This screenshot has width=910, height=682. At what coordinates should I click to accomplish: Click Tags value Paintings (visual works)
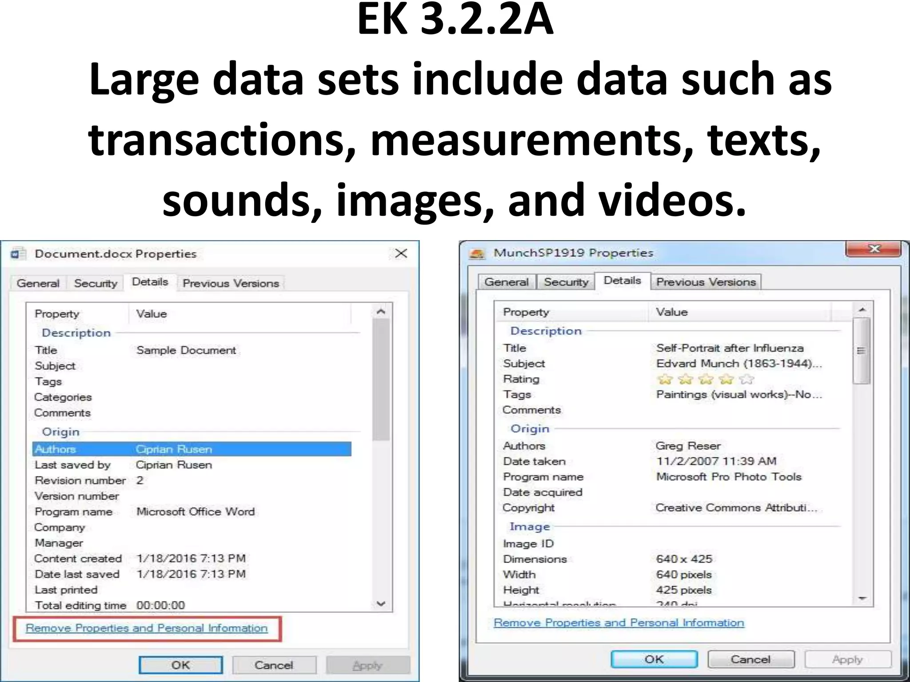(x=739, y=394)
